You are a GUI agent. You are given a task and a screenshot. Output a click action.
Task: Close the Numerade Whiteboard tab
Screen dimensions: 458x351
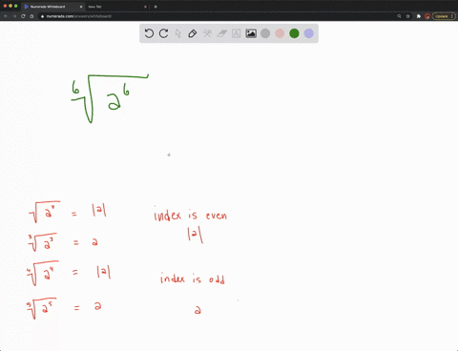click(81, 7)
